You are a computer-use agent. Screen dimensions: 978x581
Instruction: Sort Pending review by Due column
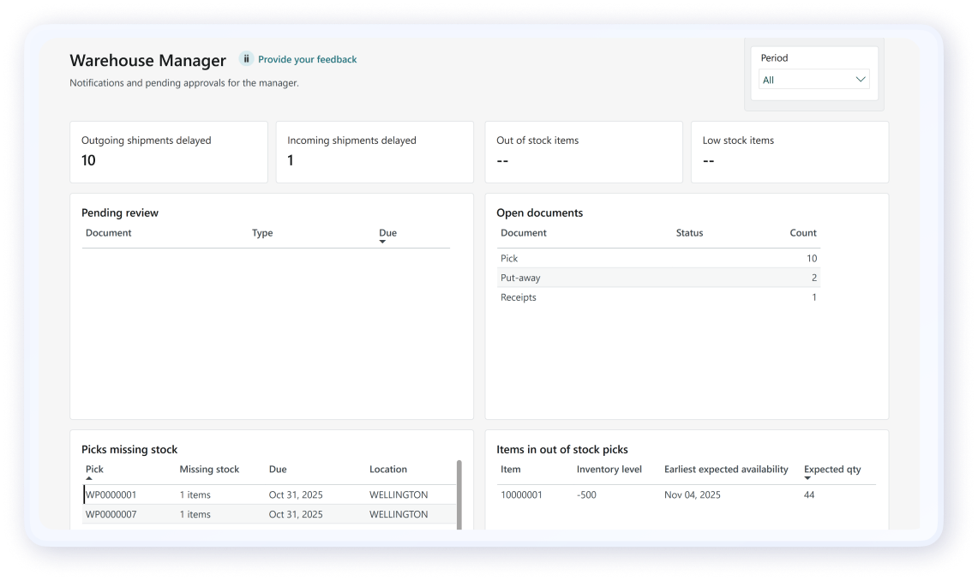click(x=387, y=233)
